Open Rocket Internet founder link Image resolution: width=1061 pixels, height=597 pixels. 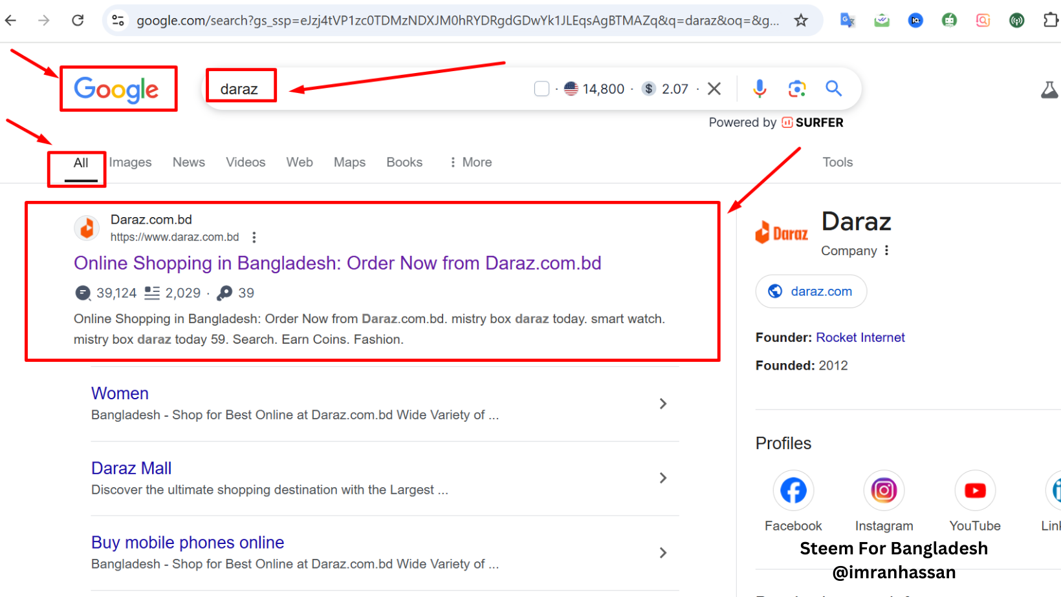click(860, 338)
